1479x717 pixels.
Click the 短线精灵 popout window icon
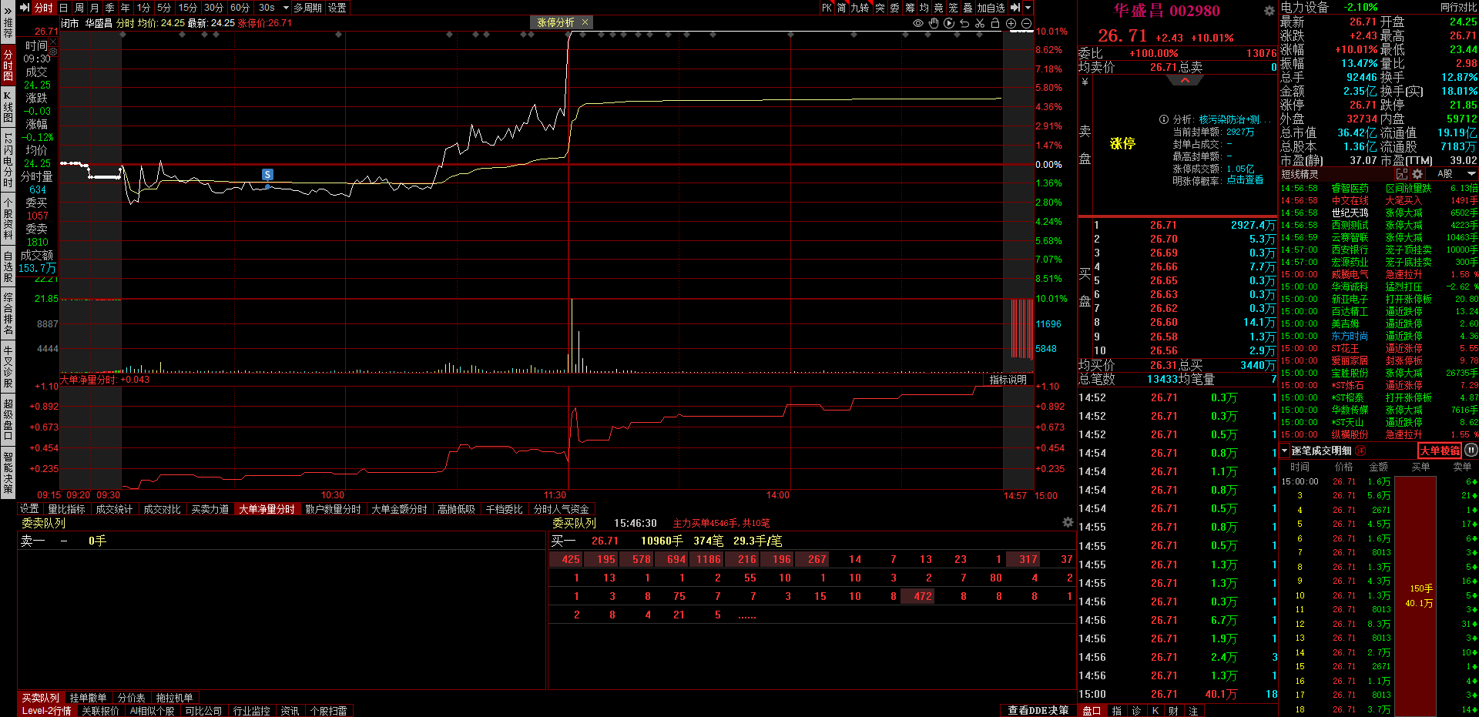pyautogui.click(x=1402, y=174)
